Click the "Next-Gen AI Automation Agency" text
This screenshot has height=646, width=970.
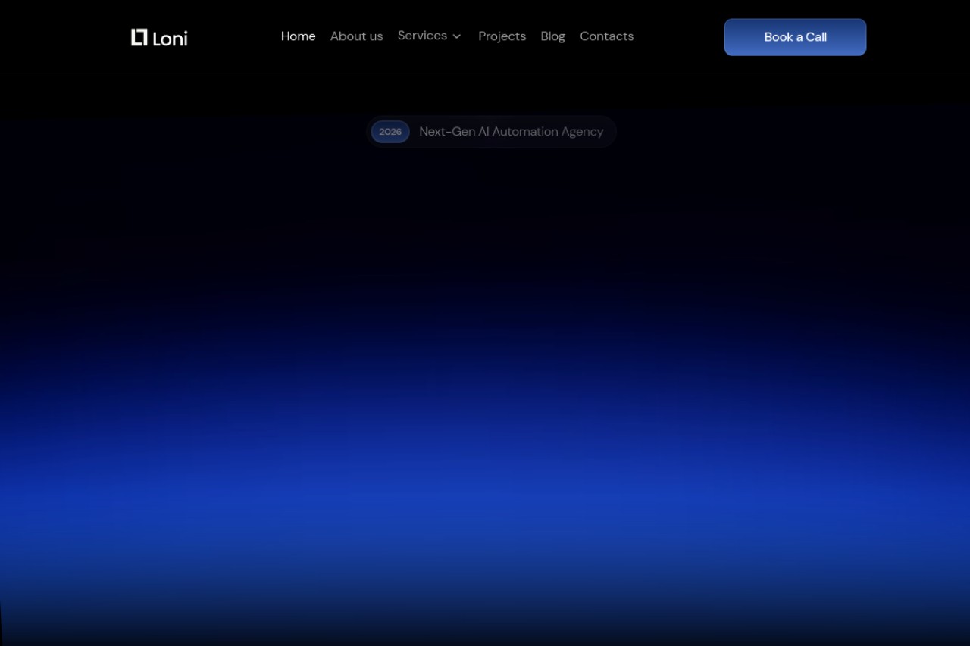click(511, 132)
